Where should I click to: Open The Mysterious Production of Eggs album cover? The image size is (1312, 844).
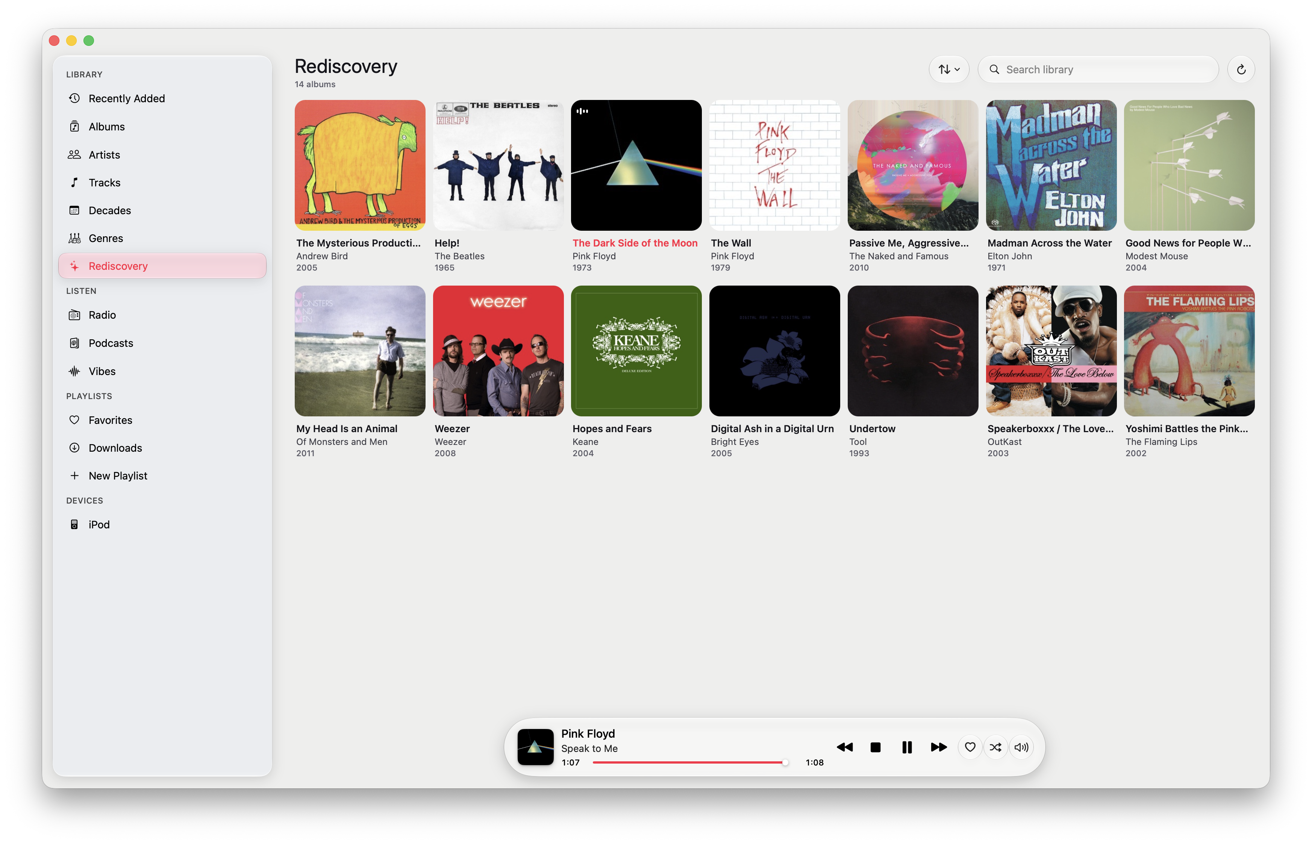[x=360, y=165]
